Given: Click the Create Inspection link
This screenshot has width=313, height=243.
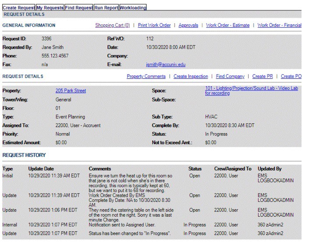Looking at the screenshot, I should click(191, 76).
